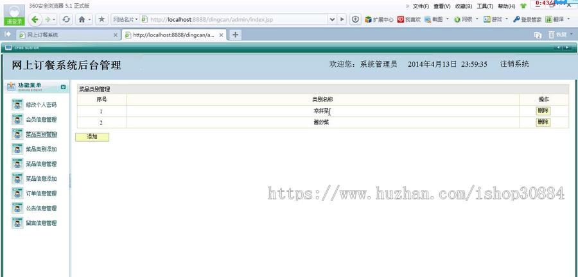Open the 网站名片 dropdown
This screenshot has width=578, height=277.
coord(125,19)
